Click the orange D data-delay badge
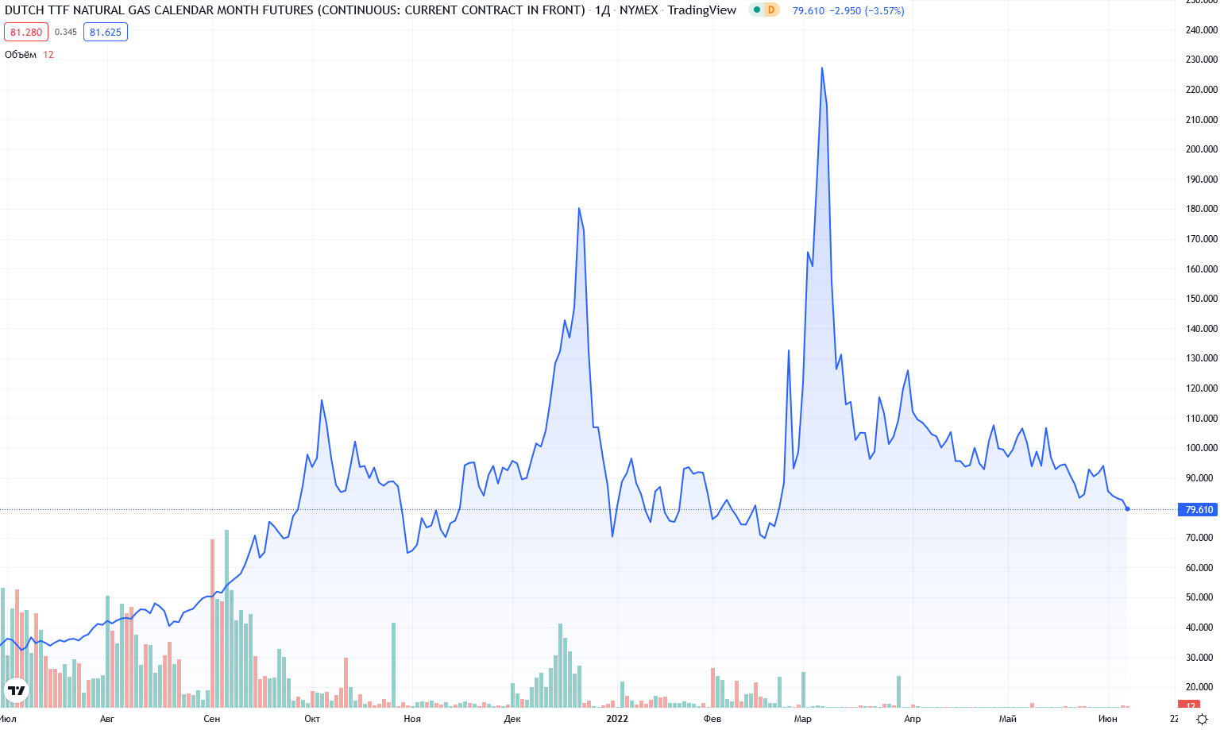The width and height of the screenshot is (1224, 730). (x=770, y=10)
